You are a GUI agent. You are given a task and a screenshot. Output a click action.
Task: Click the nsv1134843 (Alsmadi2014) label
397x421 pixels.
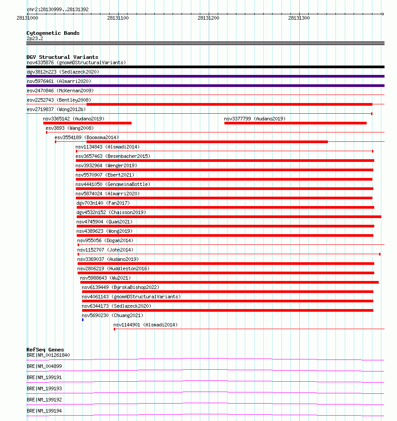pyautogui.click(x=108, y=147)
